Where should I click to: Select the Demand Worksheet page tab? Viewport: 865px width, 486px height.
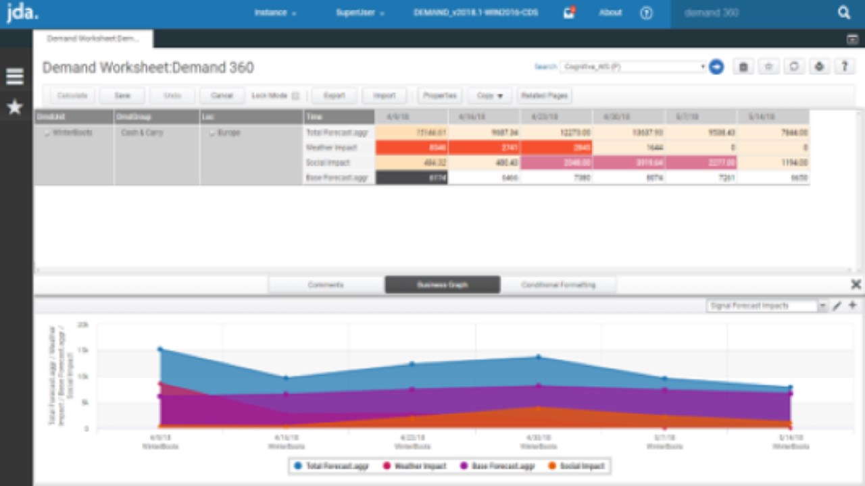(x=93, y=38)
